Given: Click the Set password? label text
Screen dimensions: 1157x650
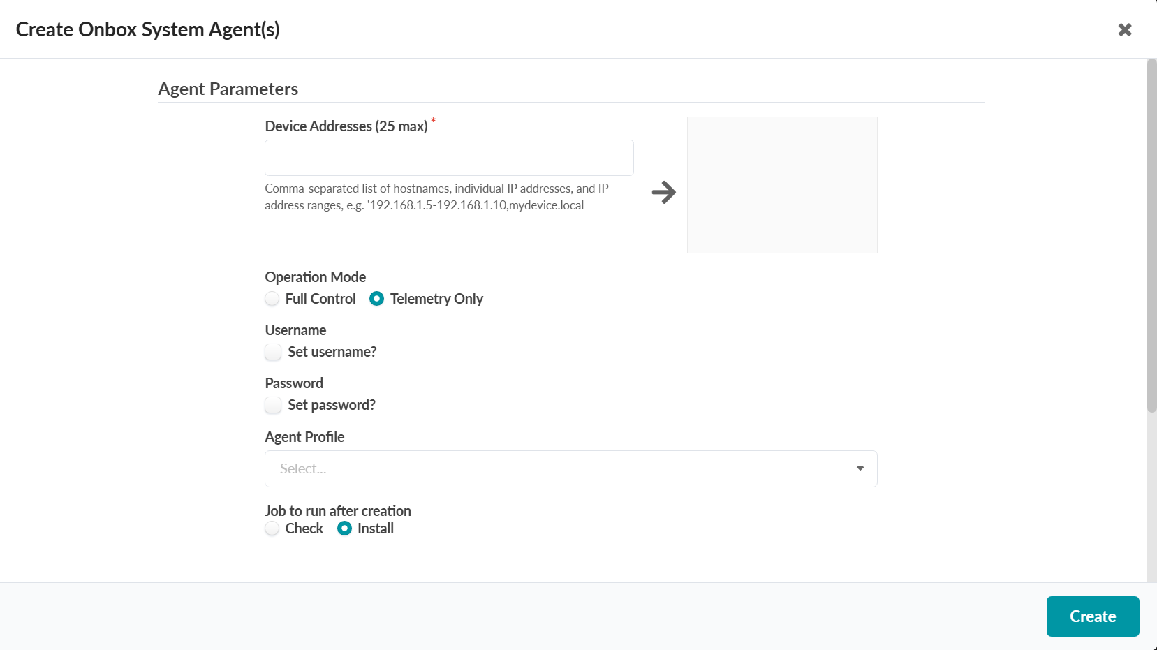Looking at the screenshot, I should 332,405.
